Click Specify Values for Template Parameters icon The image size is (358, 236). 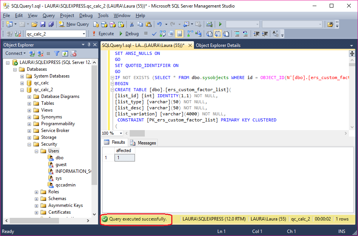[276, 34]
